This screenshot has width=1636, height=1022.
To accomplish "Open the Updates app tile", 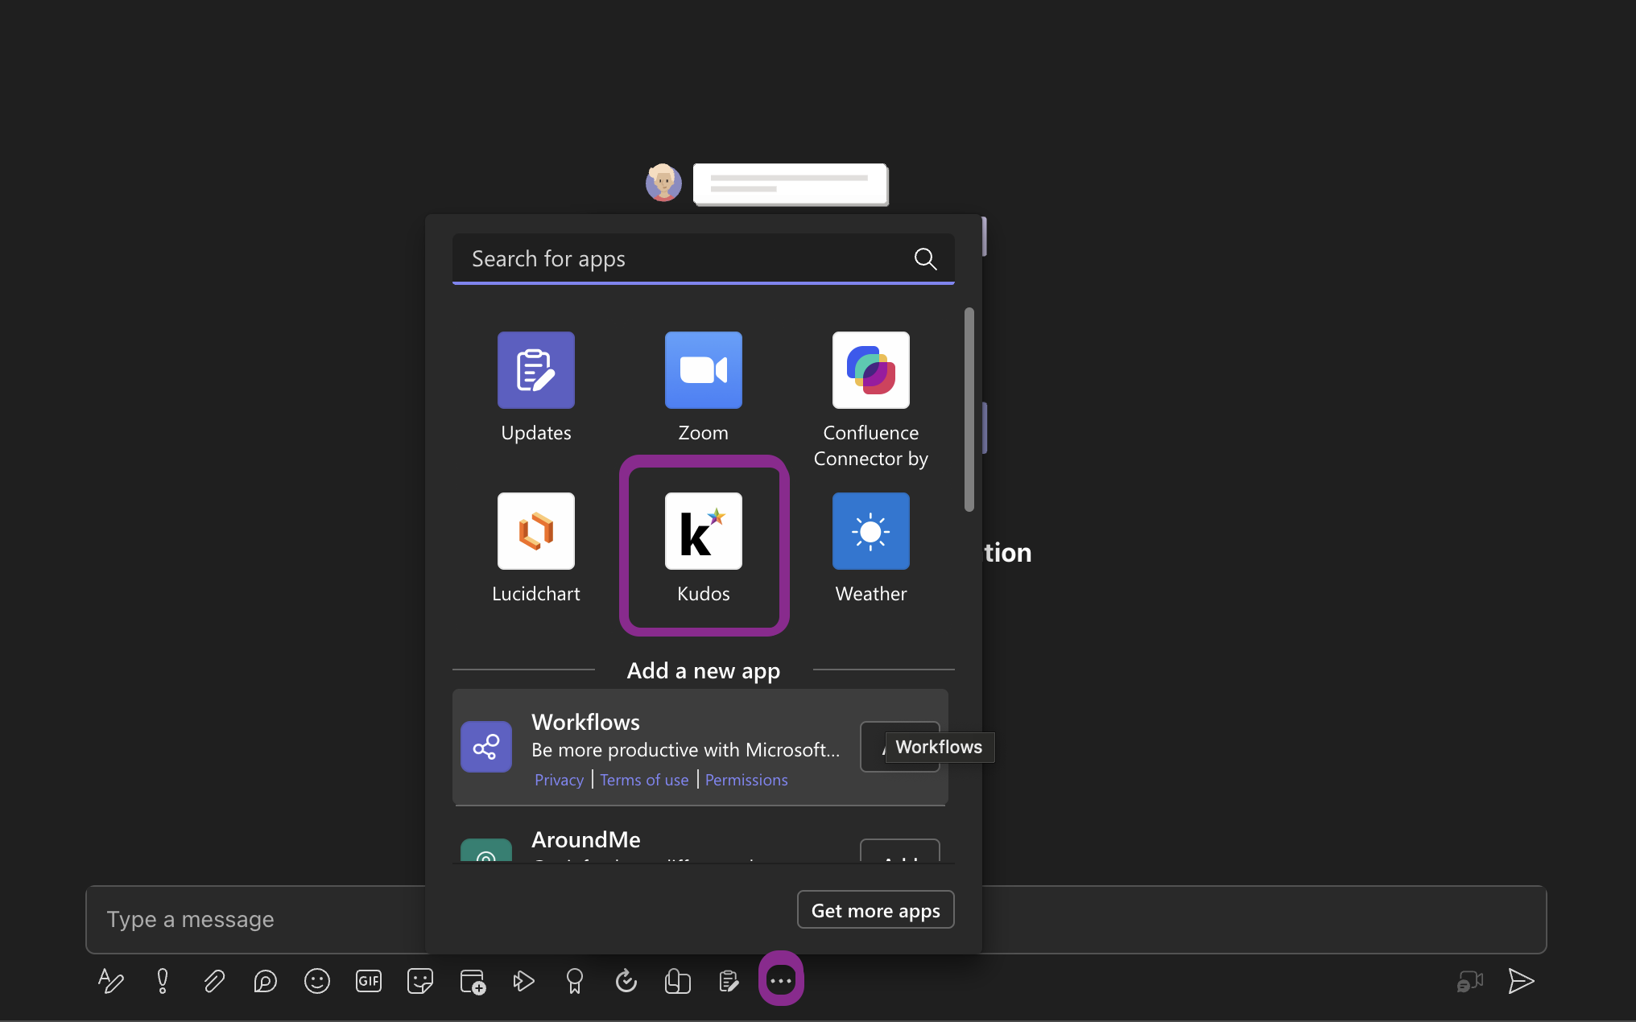I will click(x=536, y=387).
